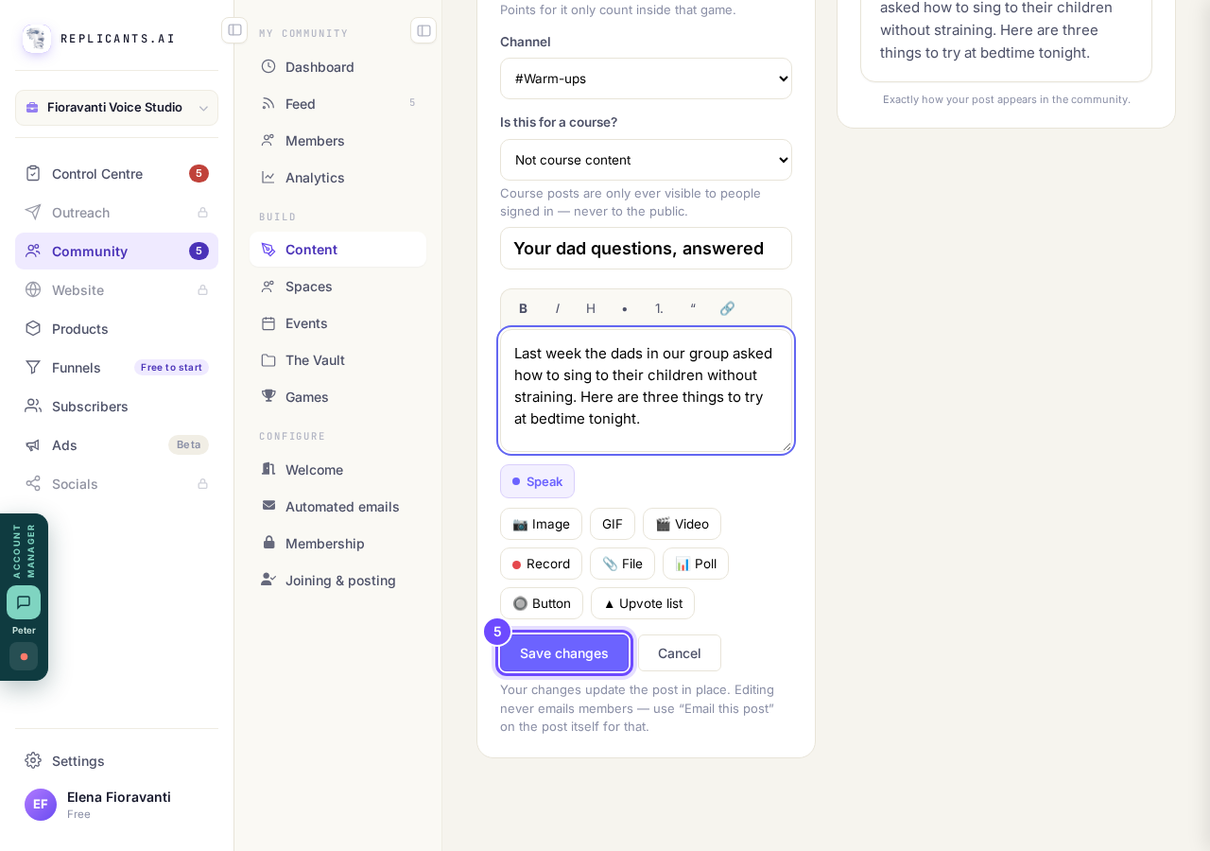The width and height of the screenshot is (1210, 851).
Task: Open Games under Build
Action: coord(337,397)
